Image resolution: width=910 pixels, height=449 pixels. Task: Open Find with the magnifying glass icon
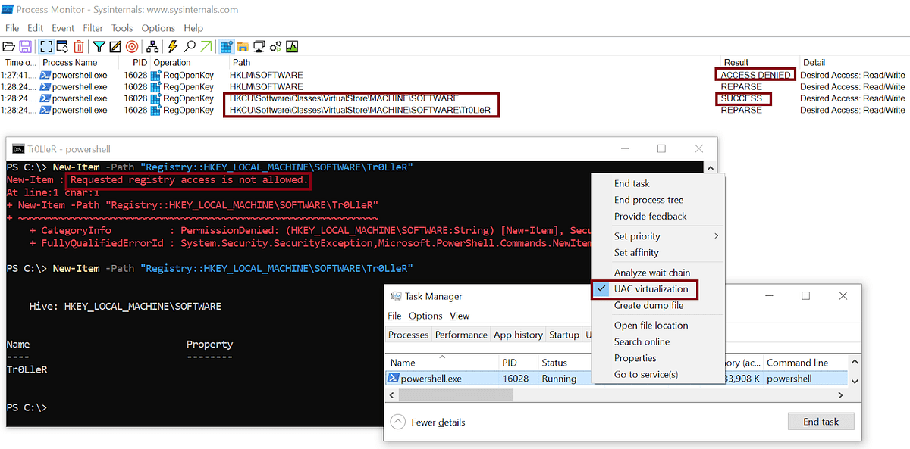pos(190,45)
